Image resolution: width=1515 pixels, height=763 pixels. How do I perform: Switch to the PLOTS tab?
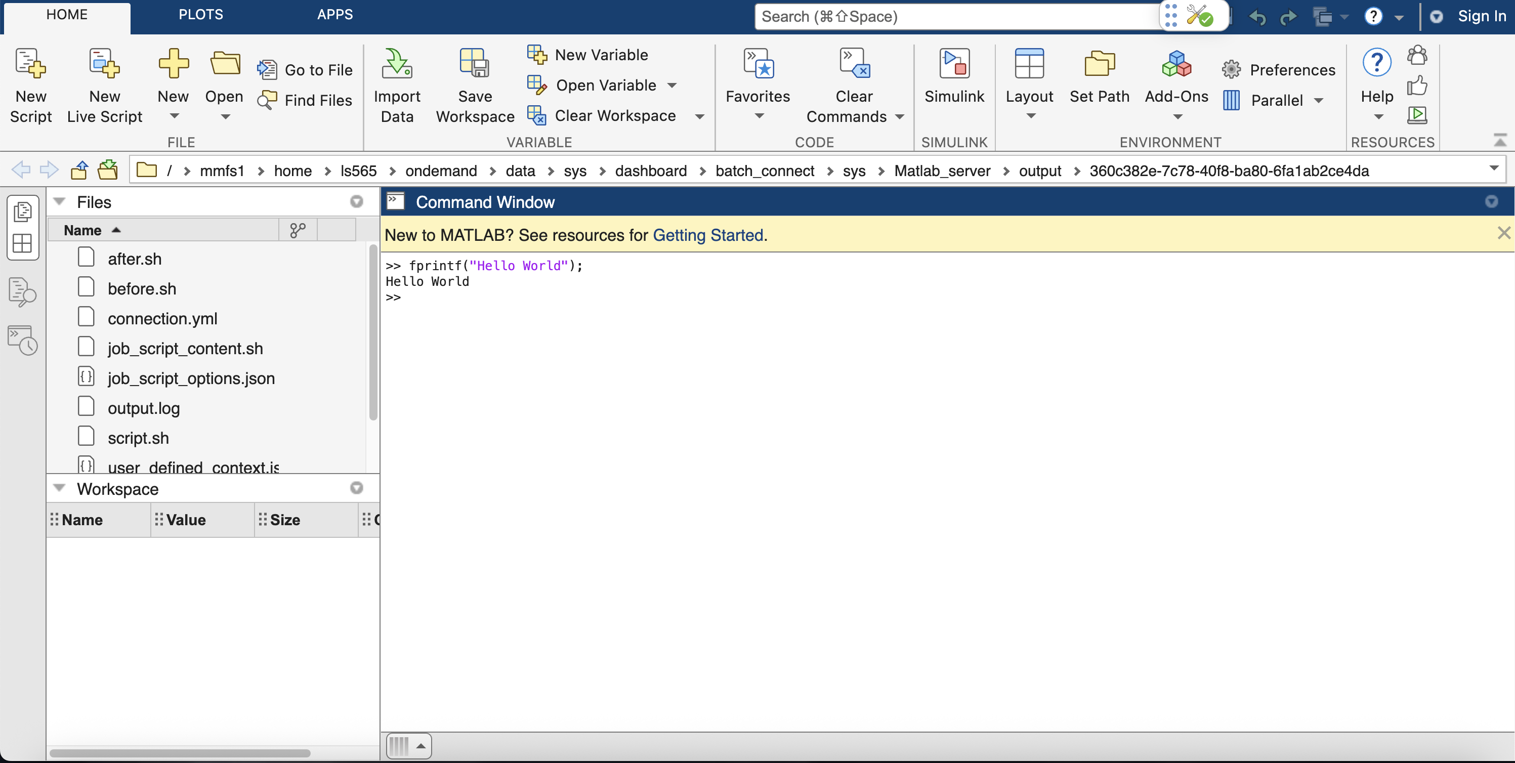pos(200,15)
